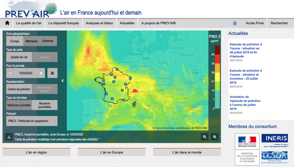Increase the date with the plus button
The height and width of the screenshot is (167, 294).
(41, 73)
